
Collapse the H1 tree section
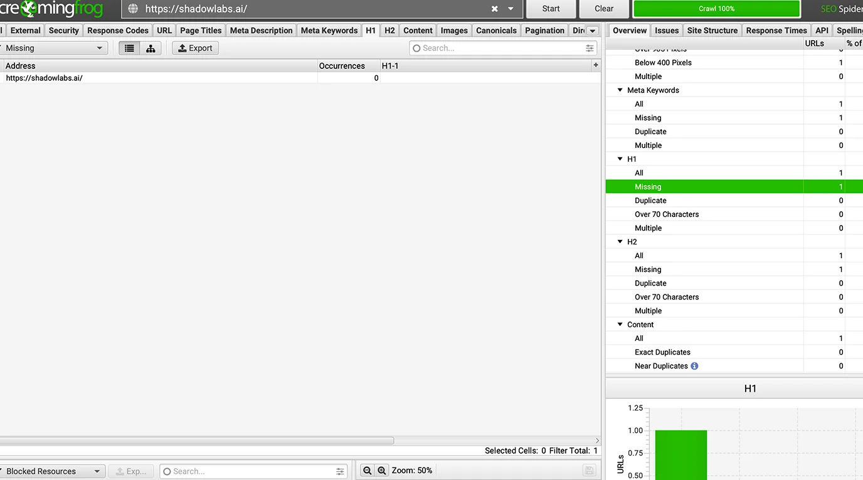[620, 159]
